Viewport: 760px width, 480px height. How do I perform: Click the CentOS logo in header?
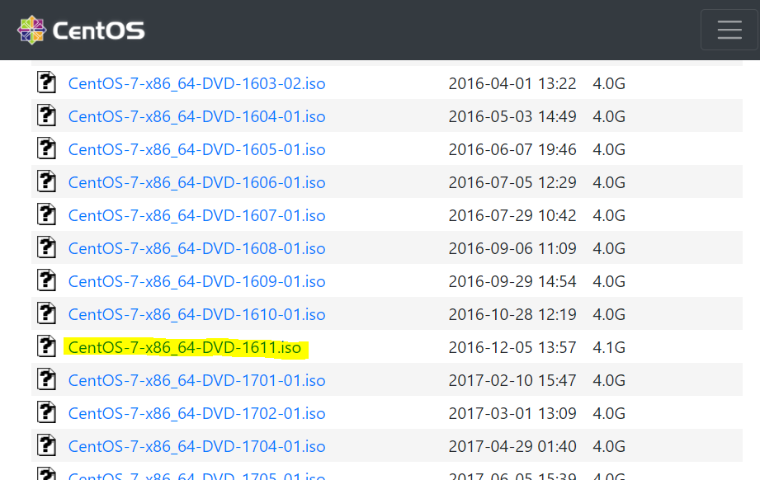81,30
